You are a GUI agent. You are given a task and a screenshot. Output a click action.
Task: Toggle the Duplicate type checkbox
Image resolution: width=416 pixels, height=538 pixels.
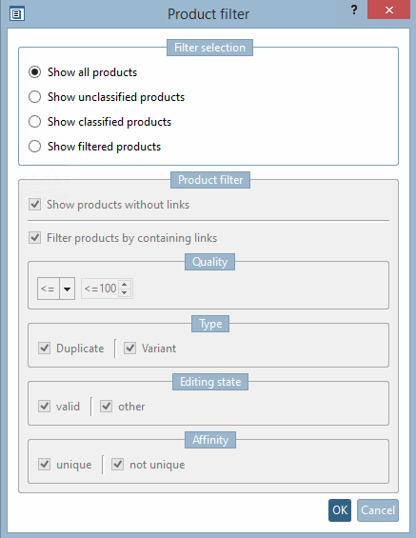(44, 349)
